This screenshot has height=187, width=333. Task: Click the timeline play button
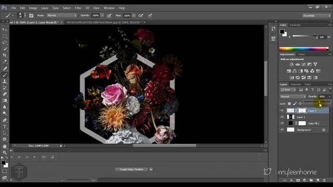pyautogui.click(x=19, y=157)
